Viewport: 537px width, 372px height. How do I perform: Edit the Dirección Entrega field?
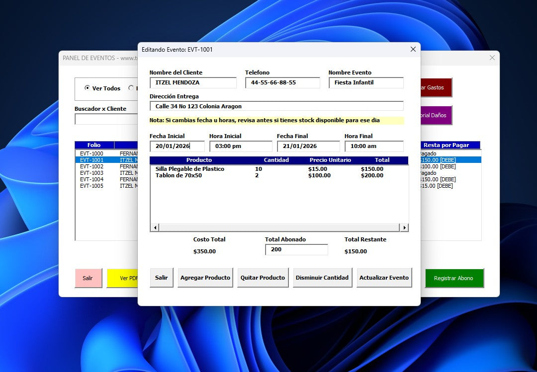(x=276, y=106)
